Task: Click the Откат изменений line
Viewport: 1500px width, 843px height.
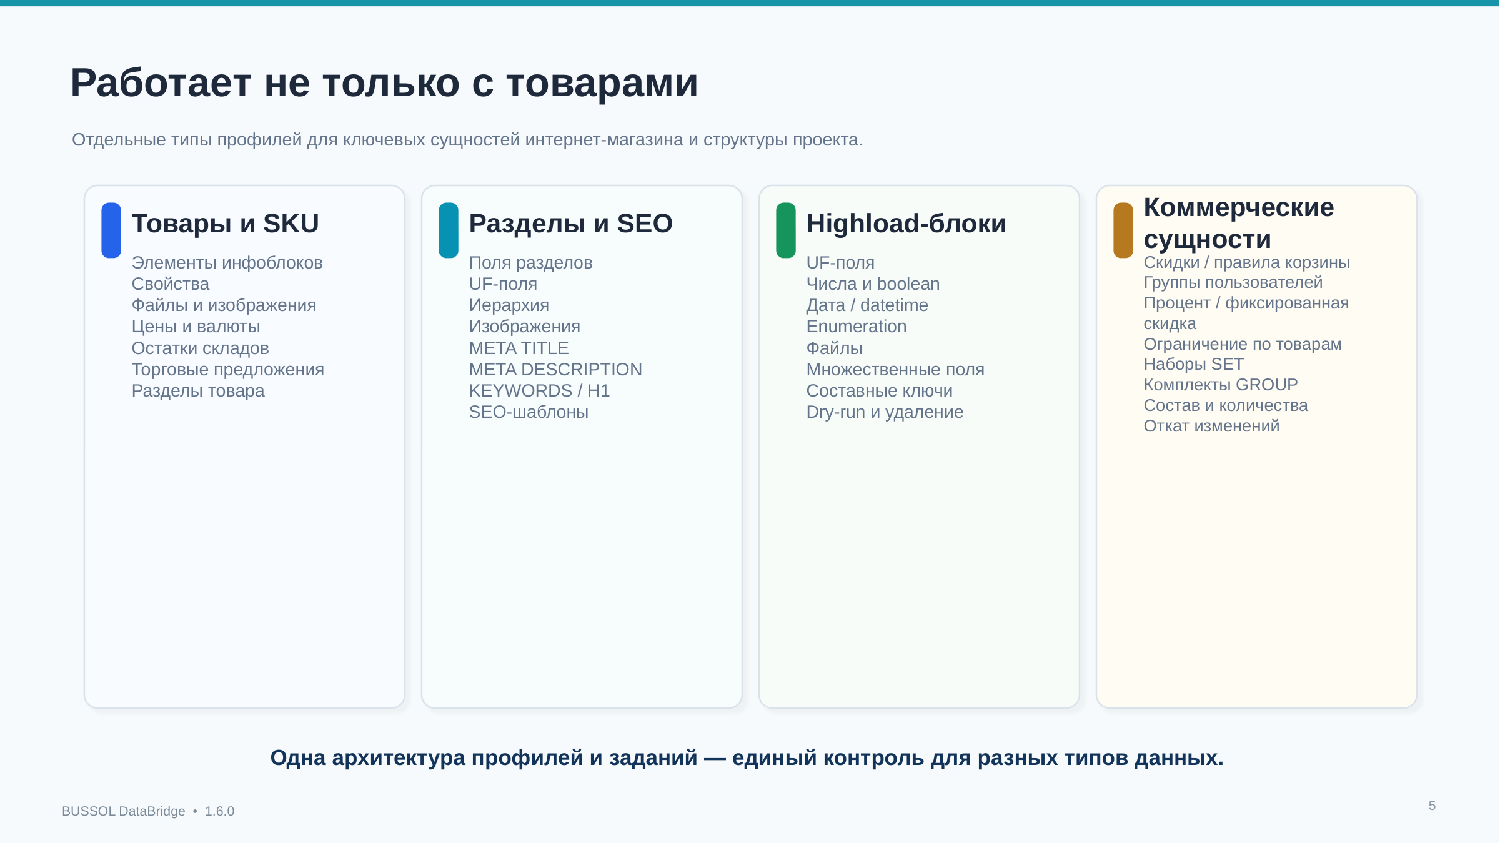Action: coord(1211,426)
